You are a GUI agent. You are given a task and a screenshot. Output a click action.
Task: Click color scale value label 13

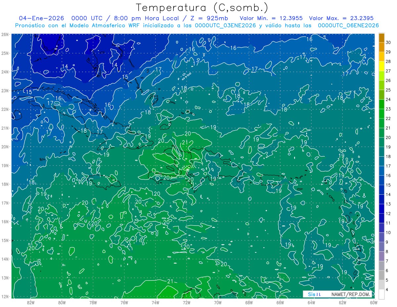(x=388, y=204)
